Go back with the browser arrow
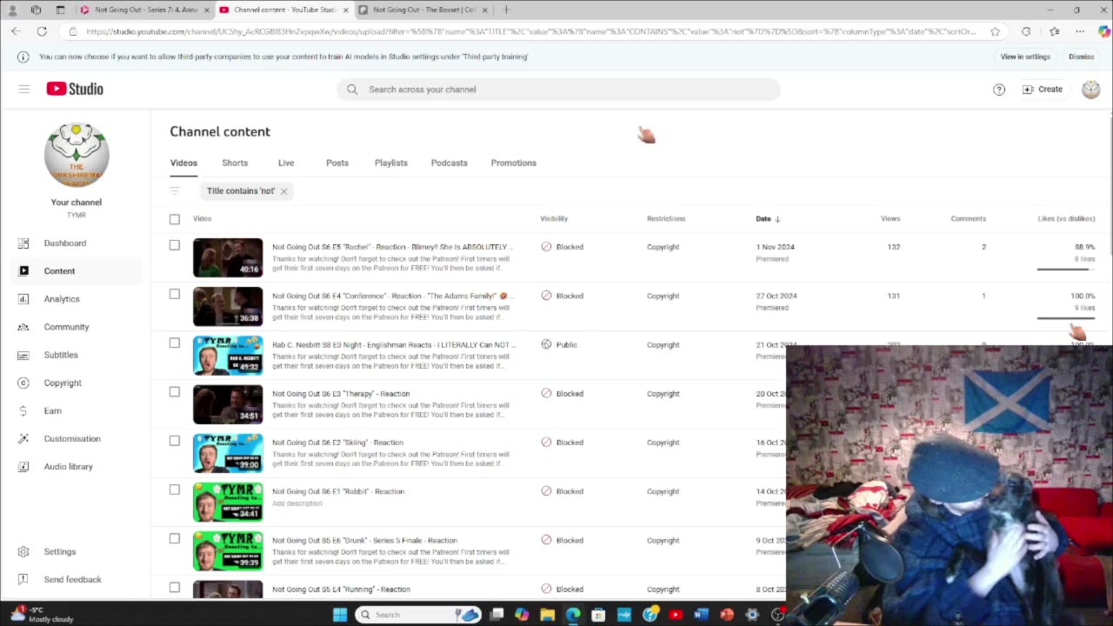 16,31
